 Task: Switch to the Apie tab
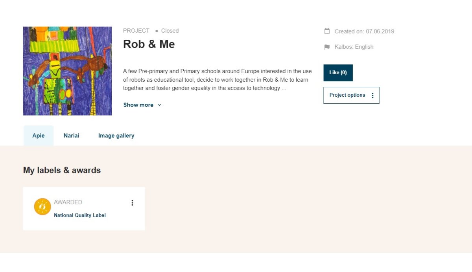coord(39,136)
